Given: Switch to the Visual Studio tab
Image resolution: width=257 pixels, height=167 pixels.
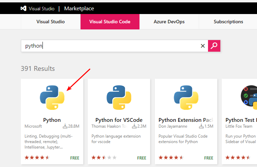Looking at the screenshot, I should tap(51, 22).
